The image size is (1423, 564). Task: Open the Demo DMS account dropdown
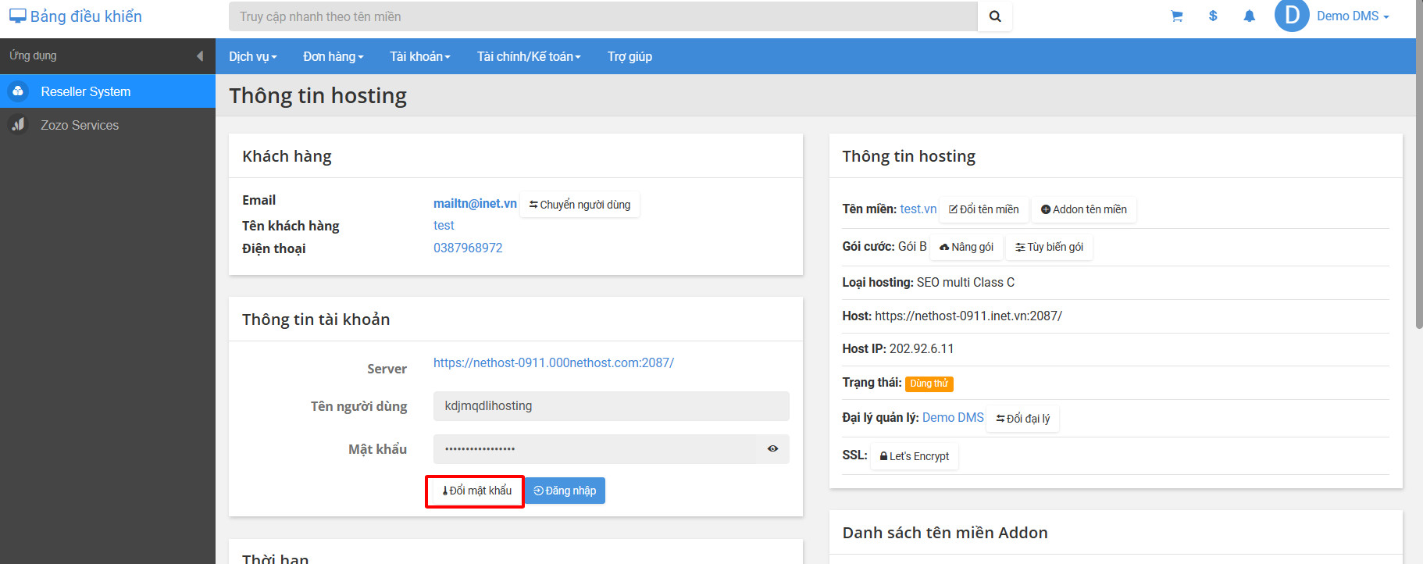click(x=1353, y=16)
